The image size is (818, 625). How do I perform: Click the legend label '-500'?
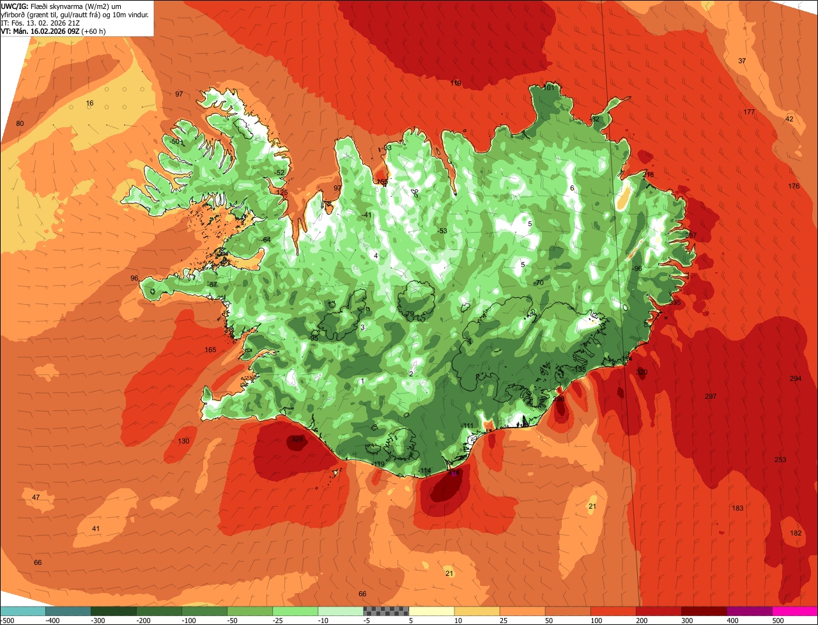point(6,621)
